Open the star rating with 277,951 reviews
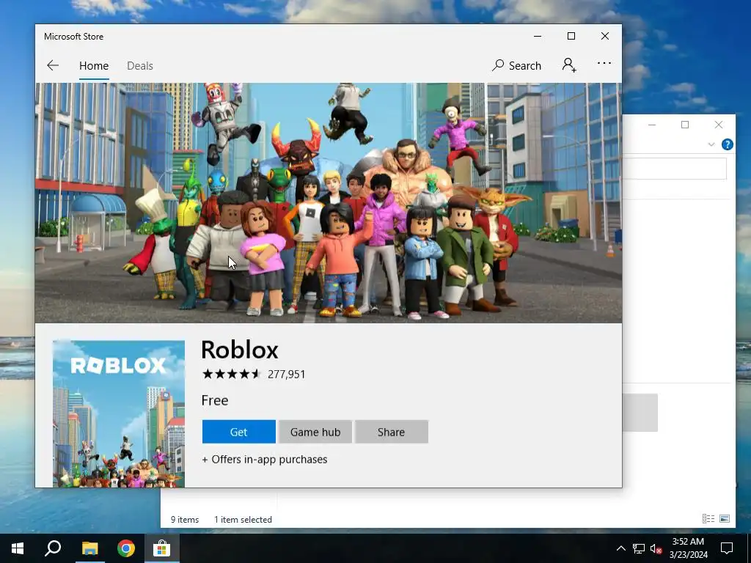 pyautogui.click(x=253, y=374)
